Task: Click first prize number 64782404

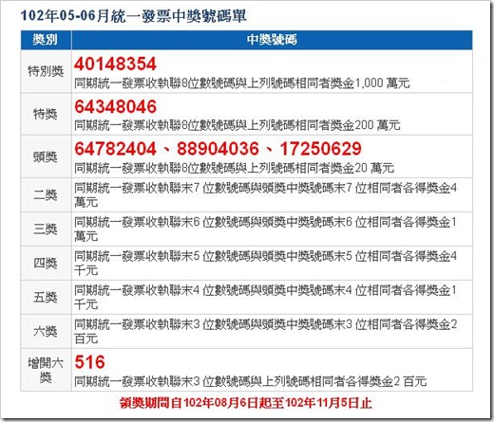Action: coord(115,149)
